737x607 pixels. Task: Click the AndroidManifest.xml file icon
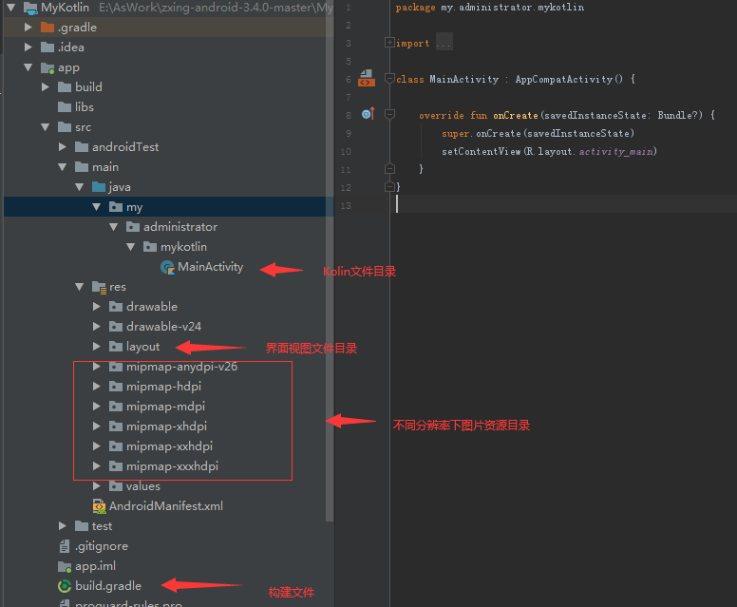(x=99, y=506)
